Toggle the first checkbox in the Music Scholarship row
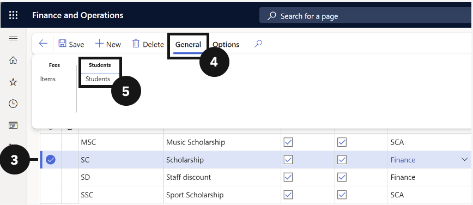The image size is (473, 205). point(288,142)
